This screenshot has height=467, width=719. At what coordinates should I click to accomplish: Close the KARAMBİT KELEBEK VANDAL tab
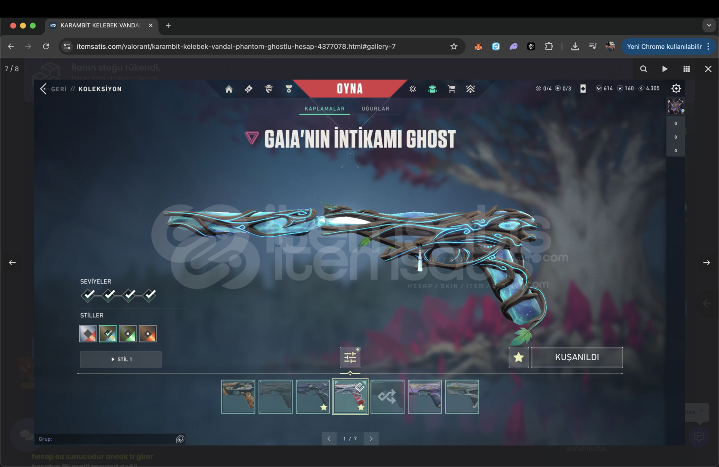pyautogui.click(x=151, y=26)
